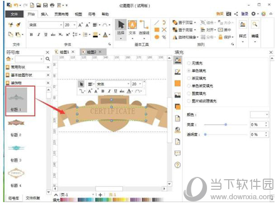Switch to 文件恢复 bottom panel tab
The image size is (279, 207).
point(33,198)
